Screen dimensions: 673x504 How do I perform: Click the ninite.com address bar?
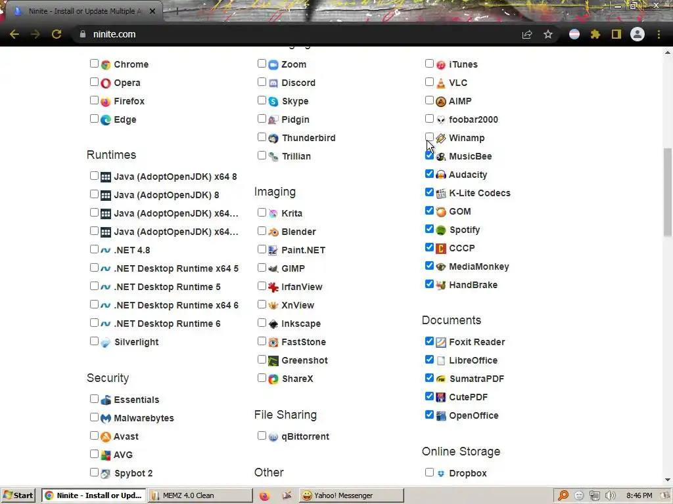pos(296,34)
